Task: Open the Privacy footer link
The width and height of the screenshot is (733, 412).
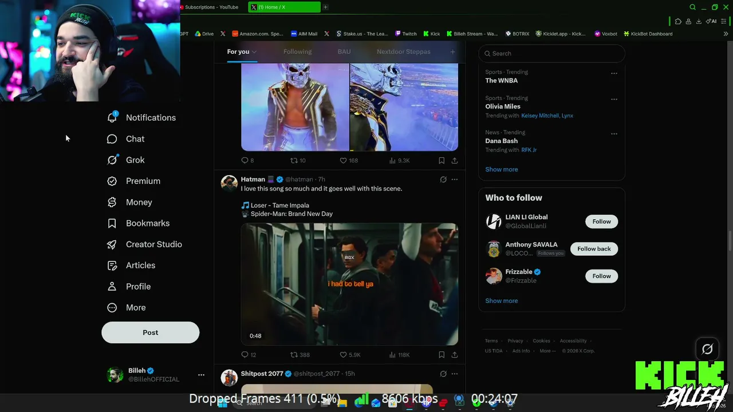Action: pos(515,341)
